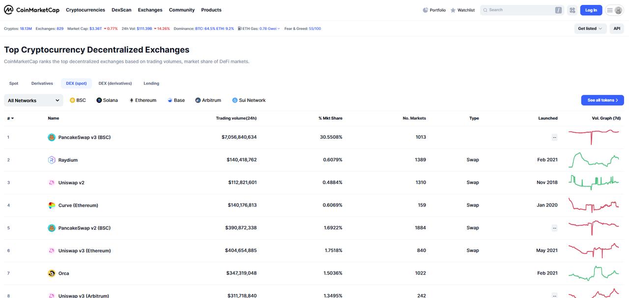Click Raydium 7d volume graph

594,160
